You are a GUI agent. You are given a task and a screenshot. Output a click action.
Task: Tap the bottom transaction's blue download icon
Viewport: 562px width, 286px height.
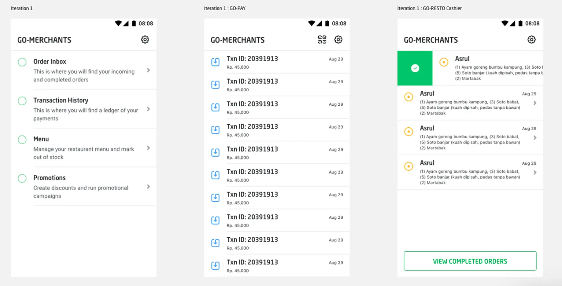pos(216,266)
